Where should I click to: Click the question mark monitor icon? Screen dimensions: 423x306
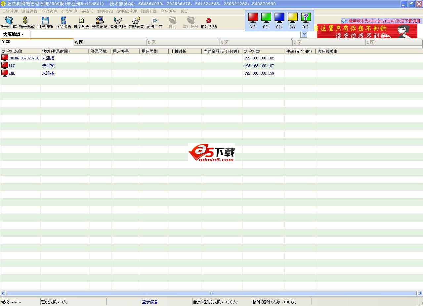tap(306, 18)
